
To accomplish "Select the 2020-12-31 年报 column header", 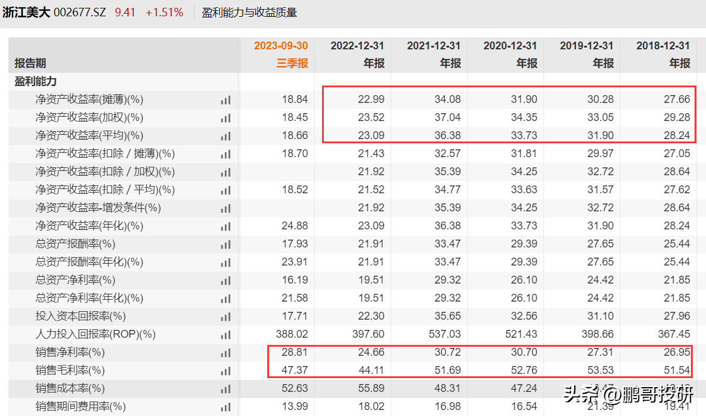I will [510, 54].
